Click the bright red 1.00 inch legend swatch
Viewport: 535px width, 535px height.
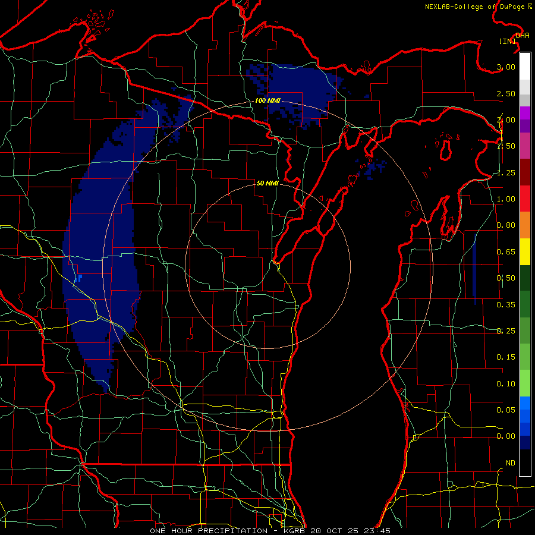[x=525, y=199]
